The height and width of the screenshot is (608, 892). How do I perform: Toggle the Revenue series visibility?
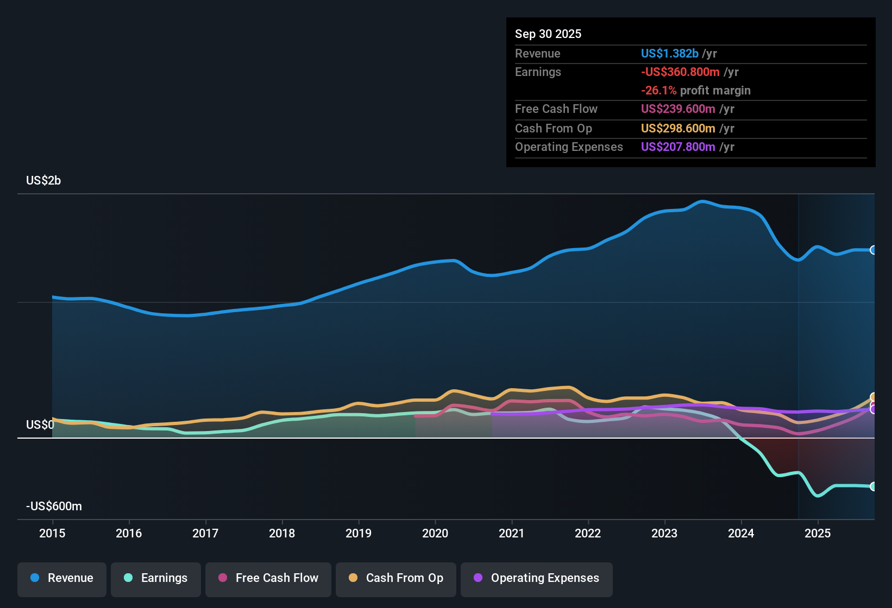click(x=61, y=579)
